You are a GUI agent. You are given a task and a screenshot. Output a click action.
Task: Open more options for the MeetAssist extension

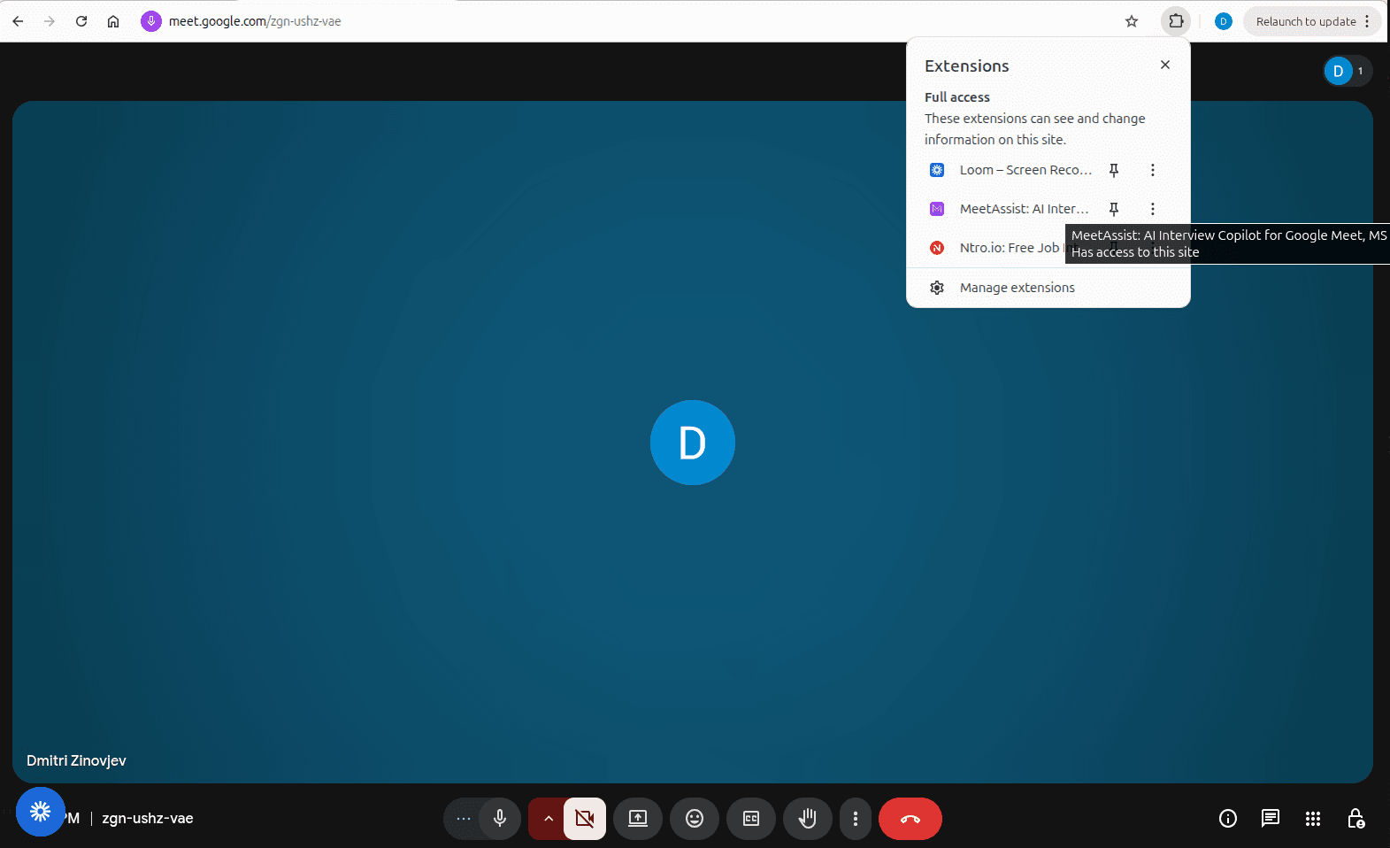[1152, 209]
